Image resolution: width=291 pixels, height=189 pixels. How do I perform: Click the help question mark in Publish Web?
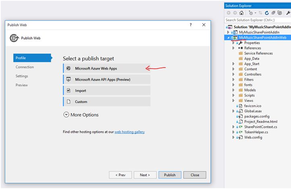point(190,25)
